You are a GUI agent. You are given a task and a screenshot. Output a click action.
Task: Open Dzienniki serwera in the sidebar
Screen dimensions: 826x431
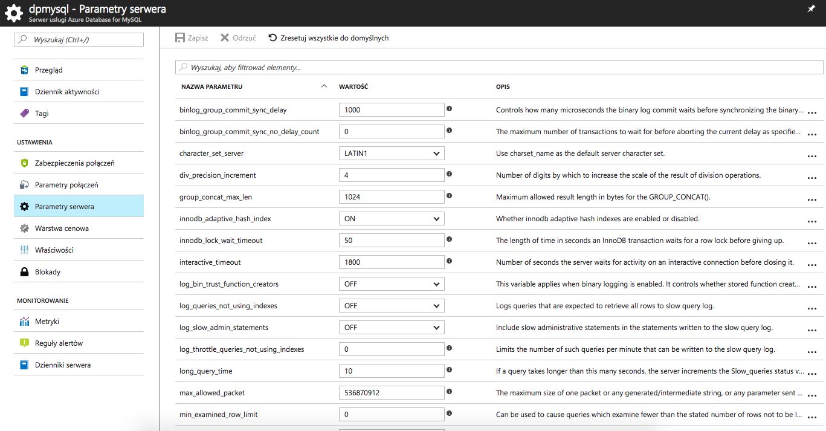[x=62, y=365]
